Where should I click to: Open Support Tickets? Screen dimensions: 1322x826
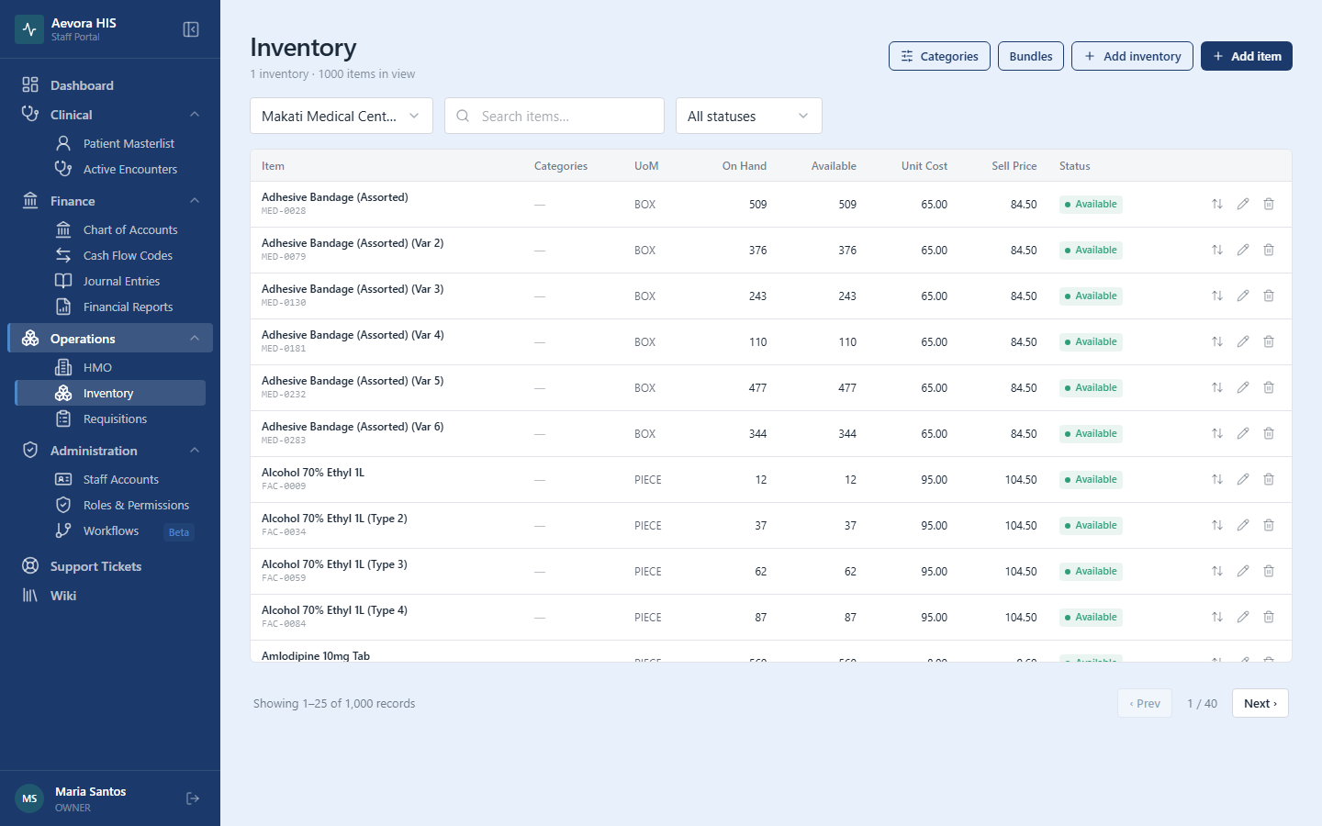(110, 566)
